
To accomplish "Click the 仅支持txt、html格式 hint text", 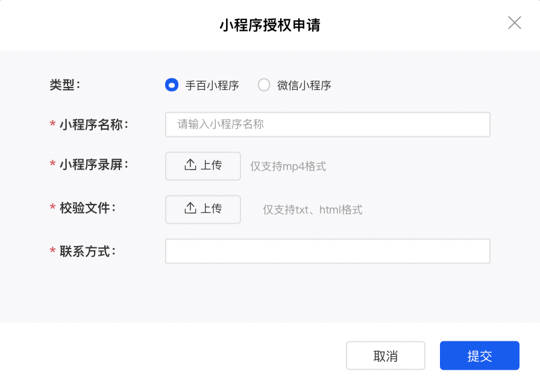I will (313, 209).
